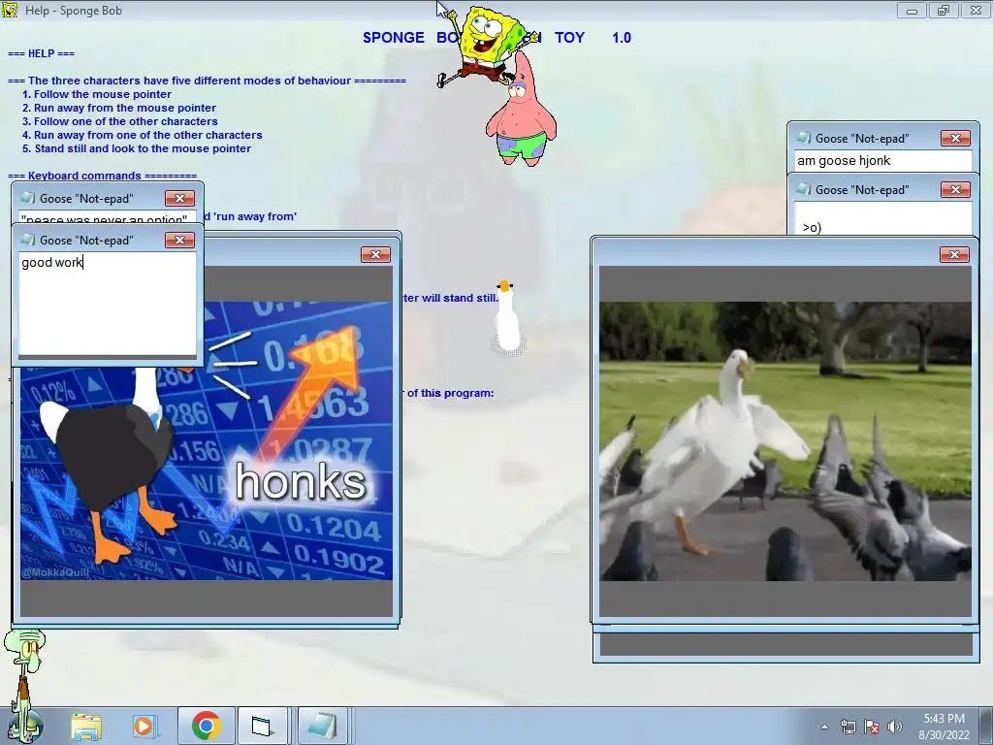Restore down the Help - Sponge Bob window

(x=944, y=11)
